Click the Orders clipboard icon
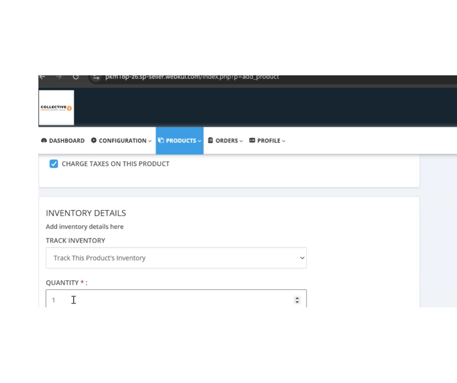This screenshot has width=457, height=383. [x=211, y=140]
